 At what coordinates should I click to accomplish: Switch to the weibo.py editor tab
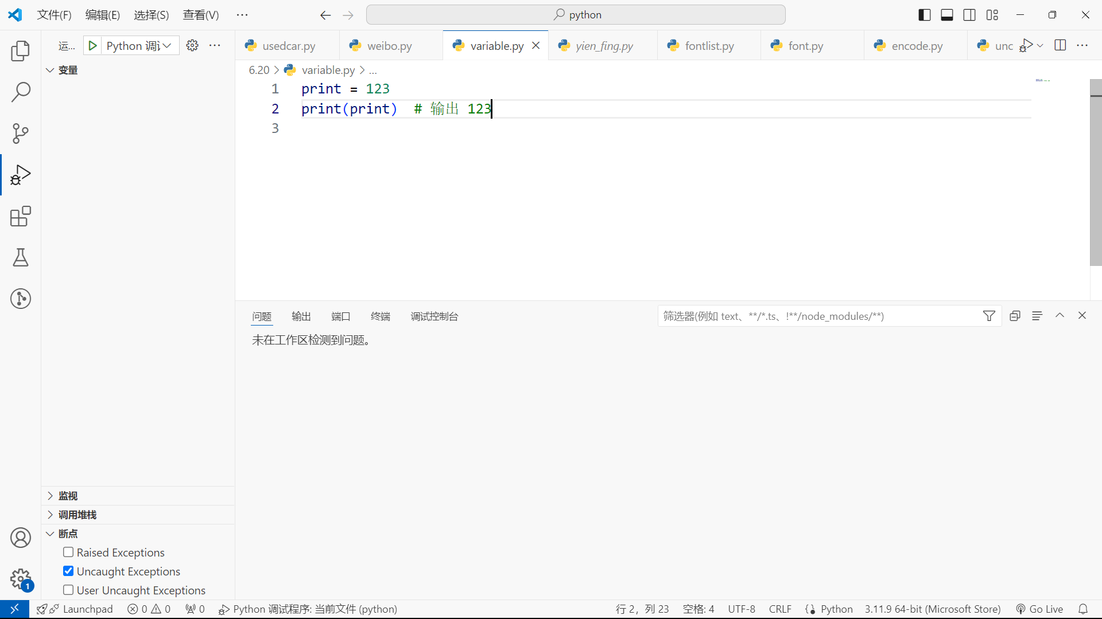(389, 46)
